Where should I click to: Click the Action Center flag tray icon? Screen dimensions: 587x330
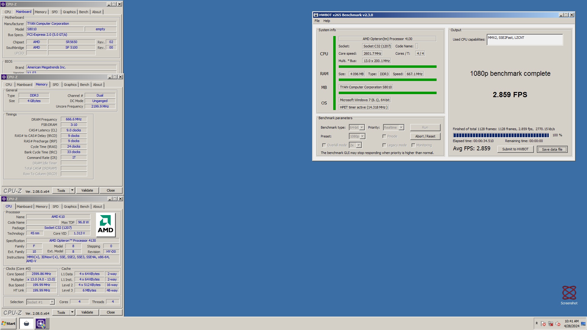[x=543, y=324]
